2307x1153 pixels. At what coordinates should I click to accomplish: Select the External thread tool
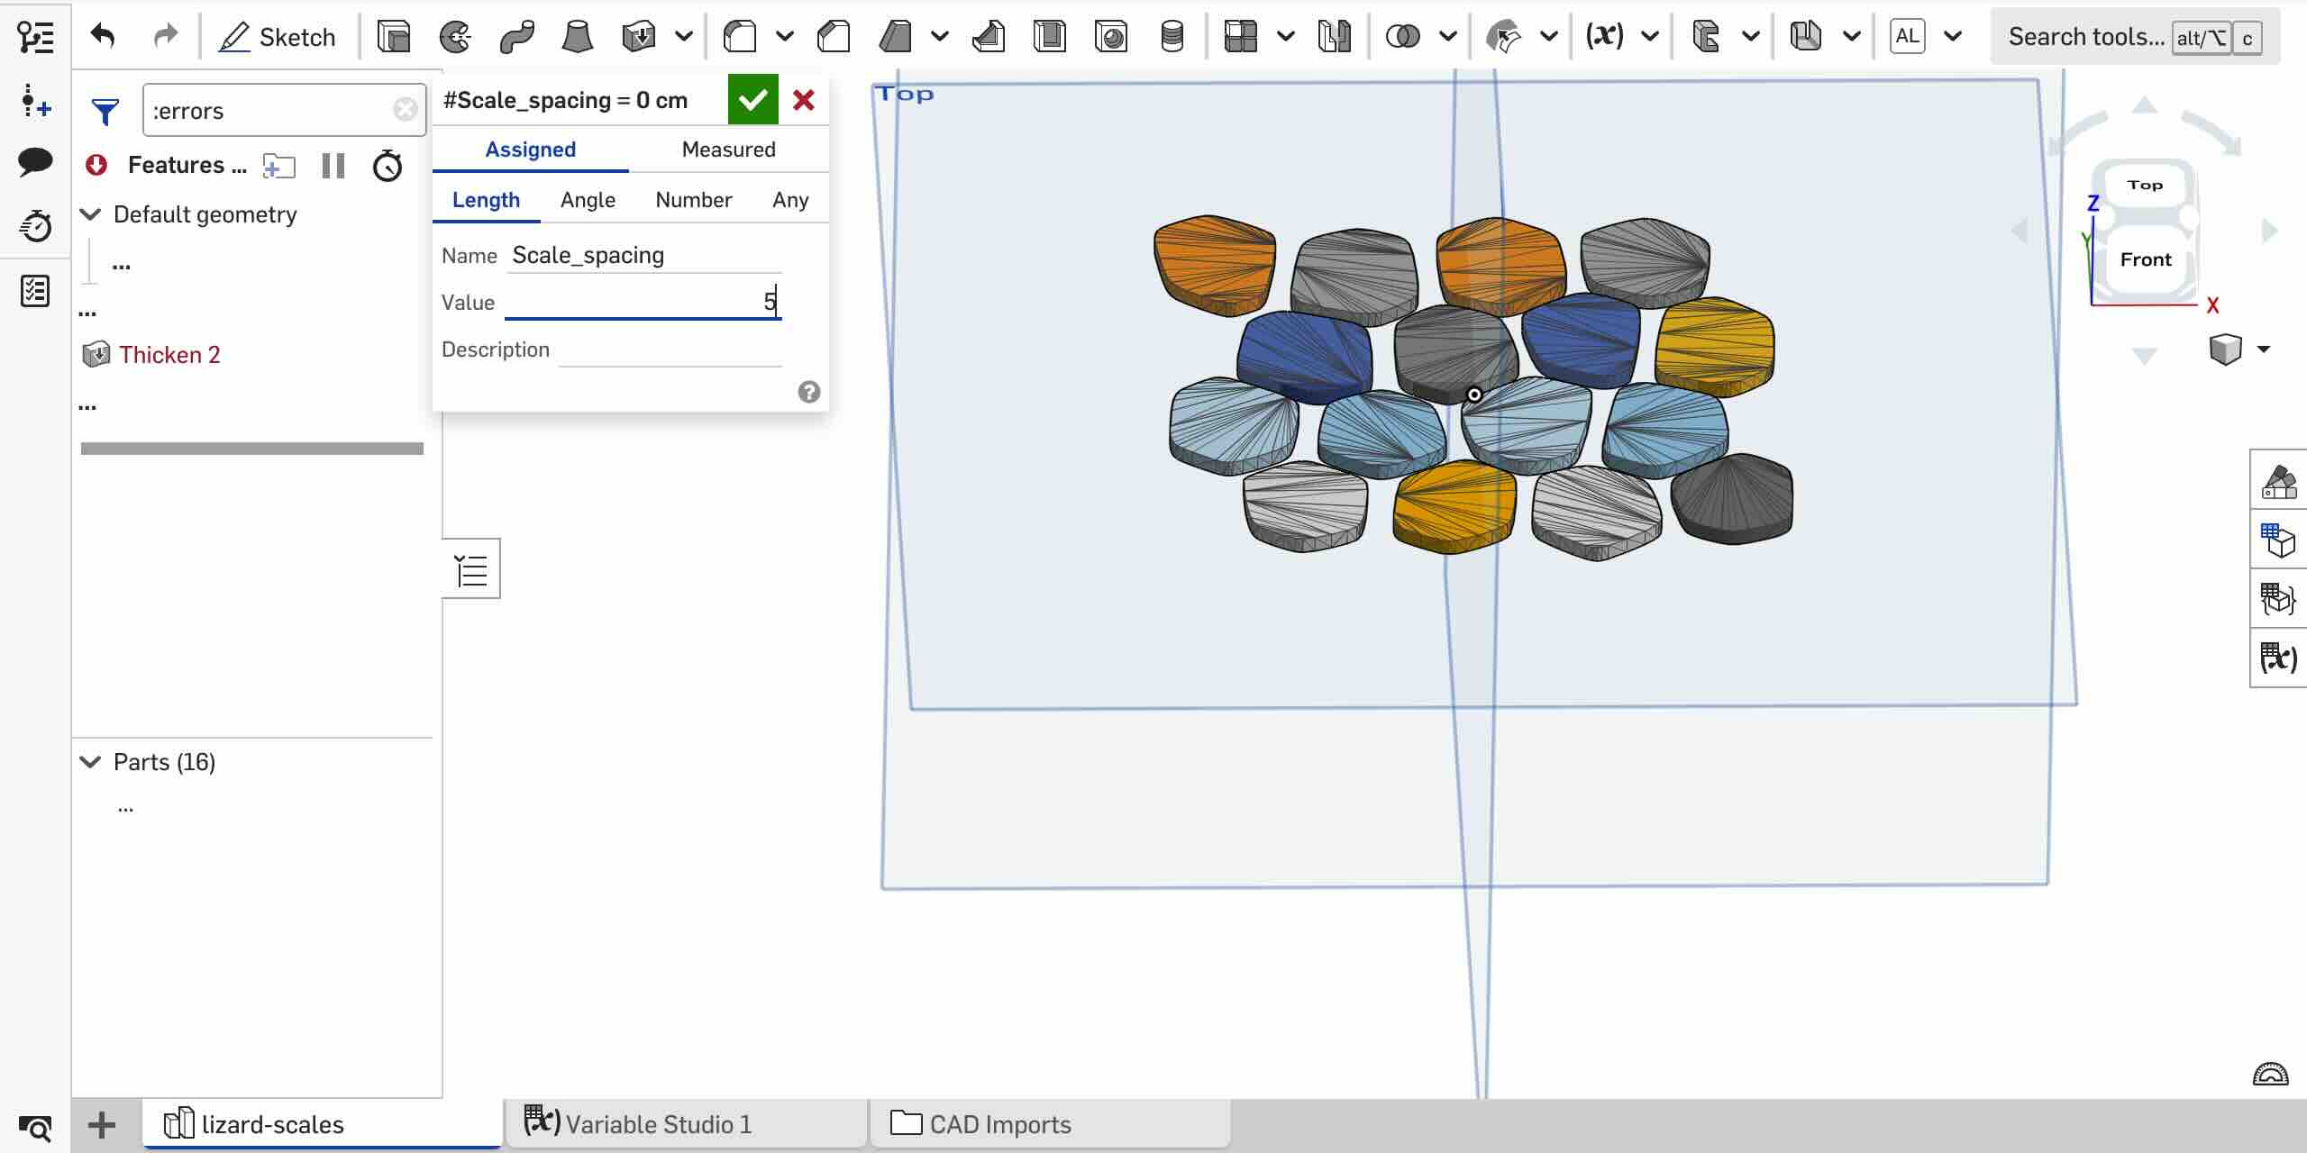1172,37
